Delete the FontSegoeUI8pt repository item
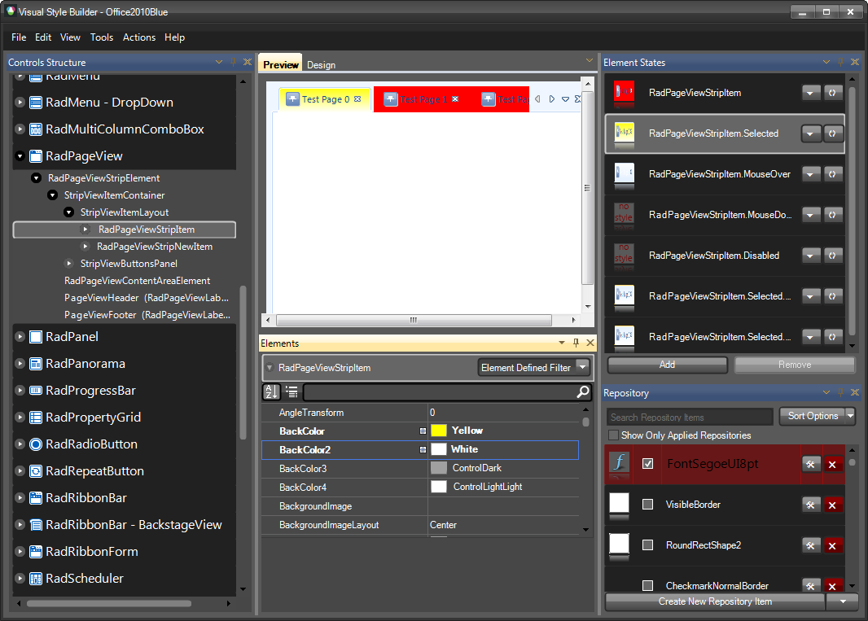The image size is (868, 621). [832, 465]
